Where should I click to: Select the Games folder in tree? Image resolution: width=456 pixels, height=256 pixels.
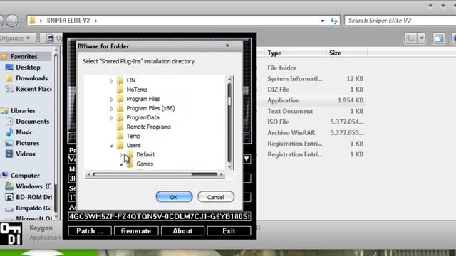tap(145, 164)
